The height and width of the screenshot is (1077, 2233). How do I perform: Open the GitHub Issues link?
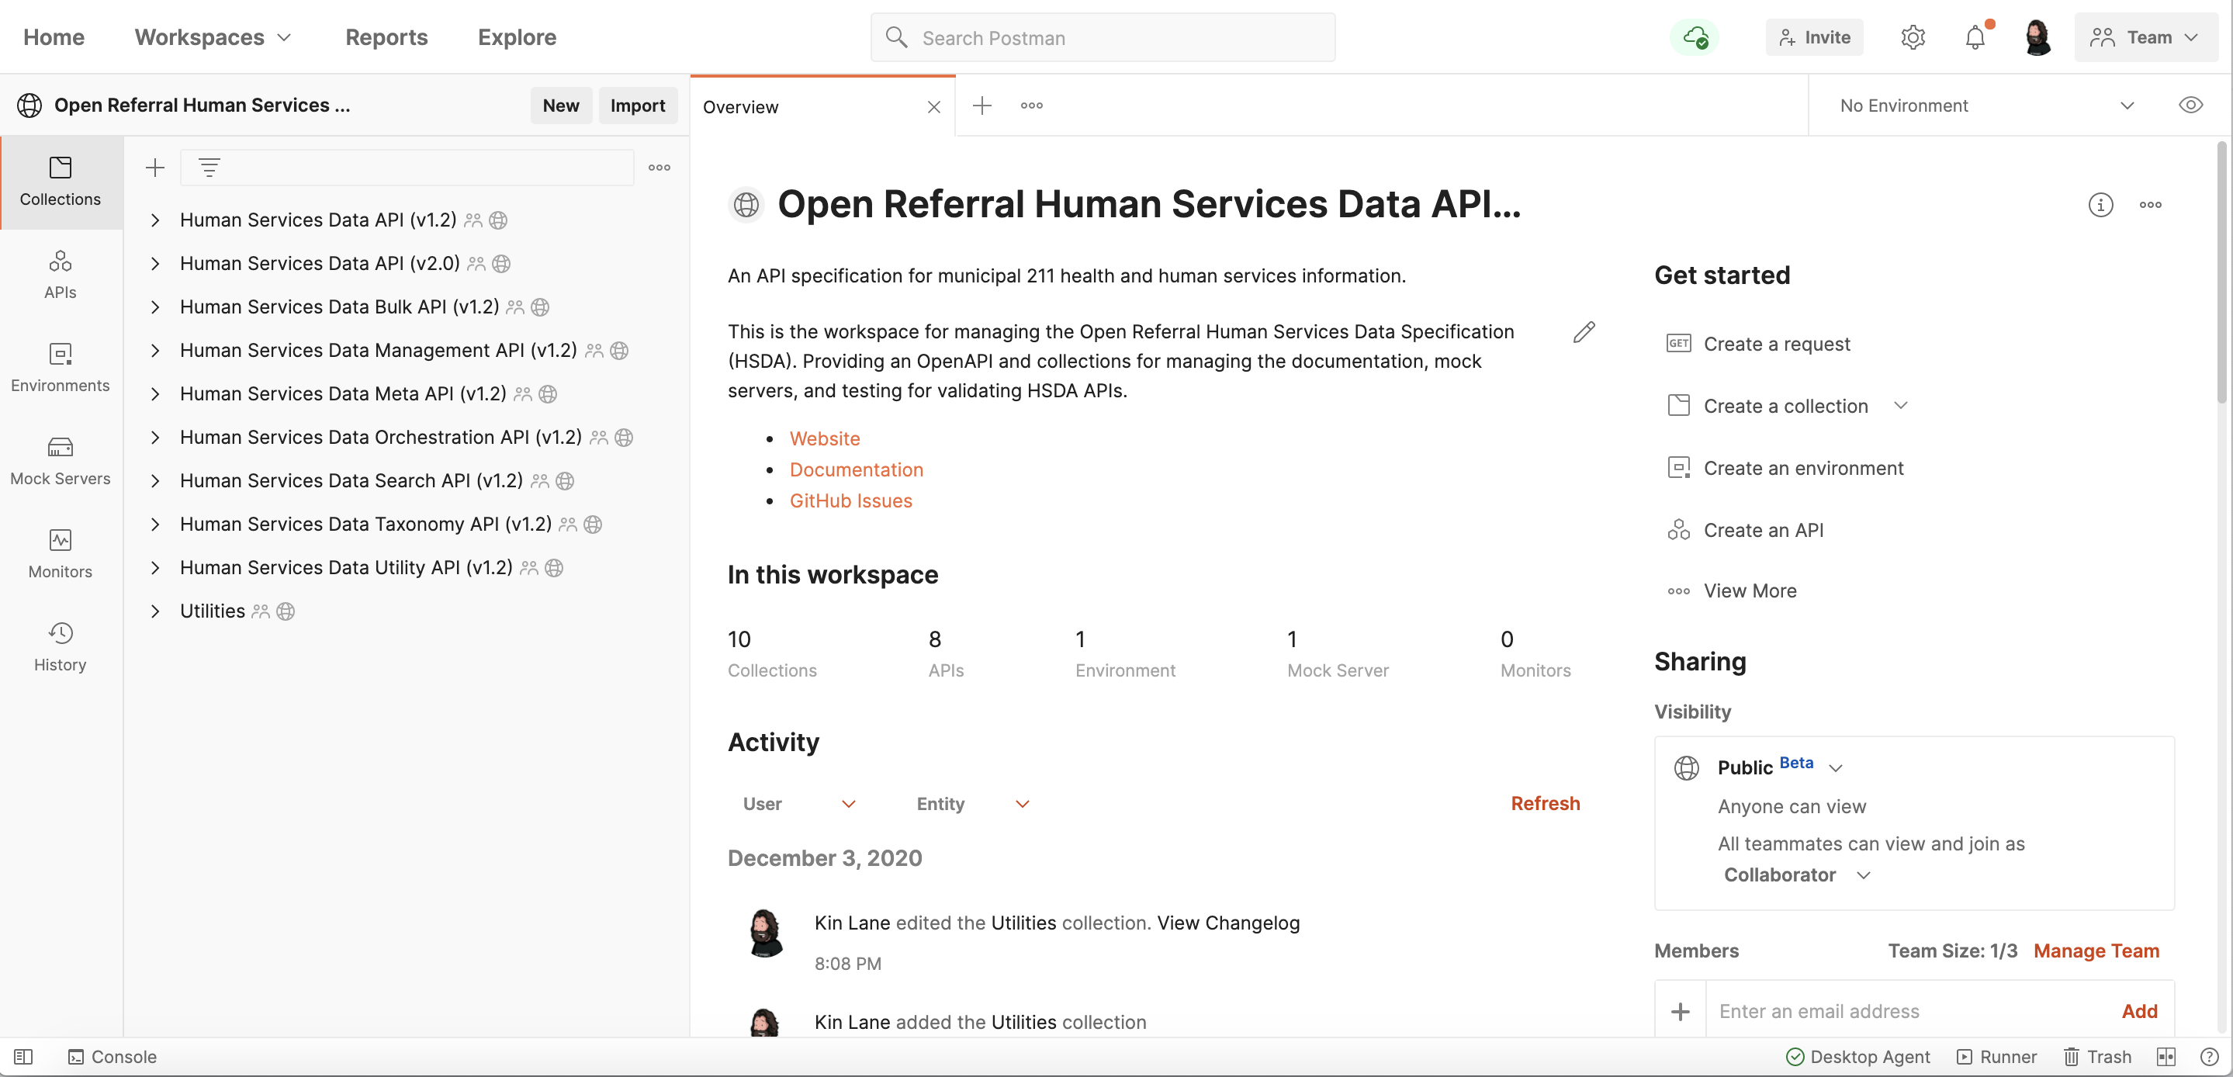point(850,500)
